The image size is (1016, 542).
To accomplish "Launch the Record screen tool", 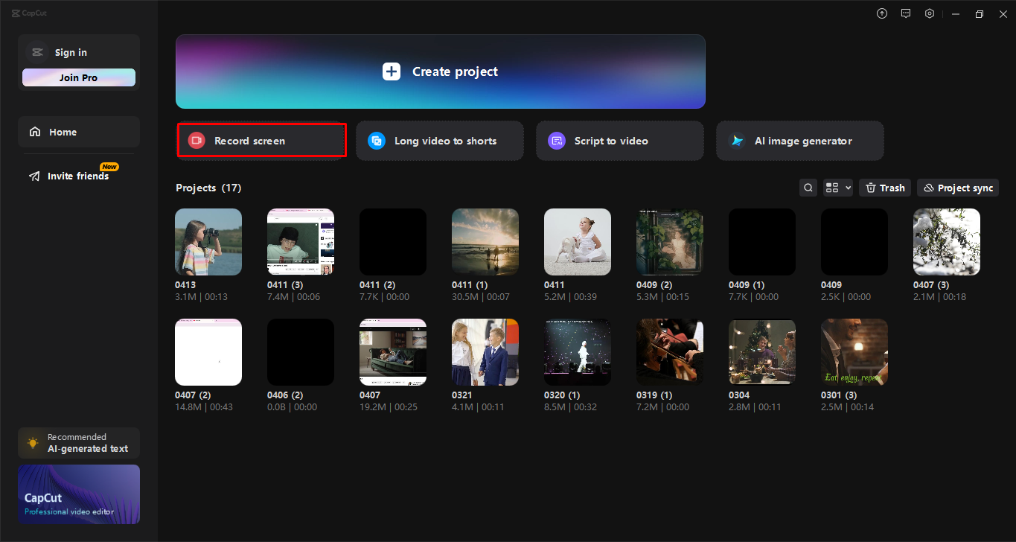I will tap(261, 141).
